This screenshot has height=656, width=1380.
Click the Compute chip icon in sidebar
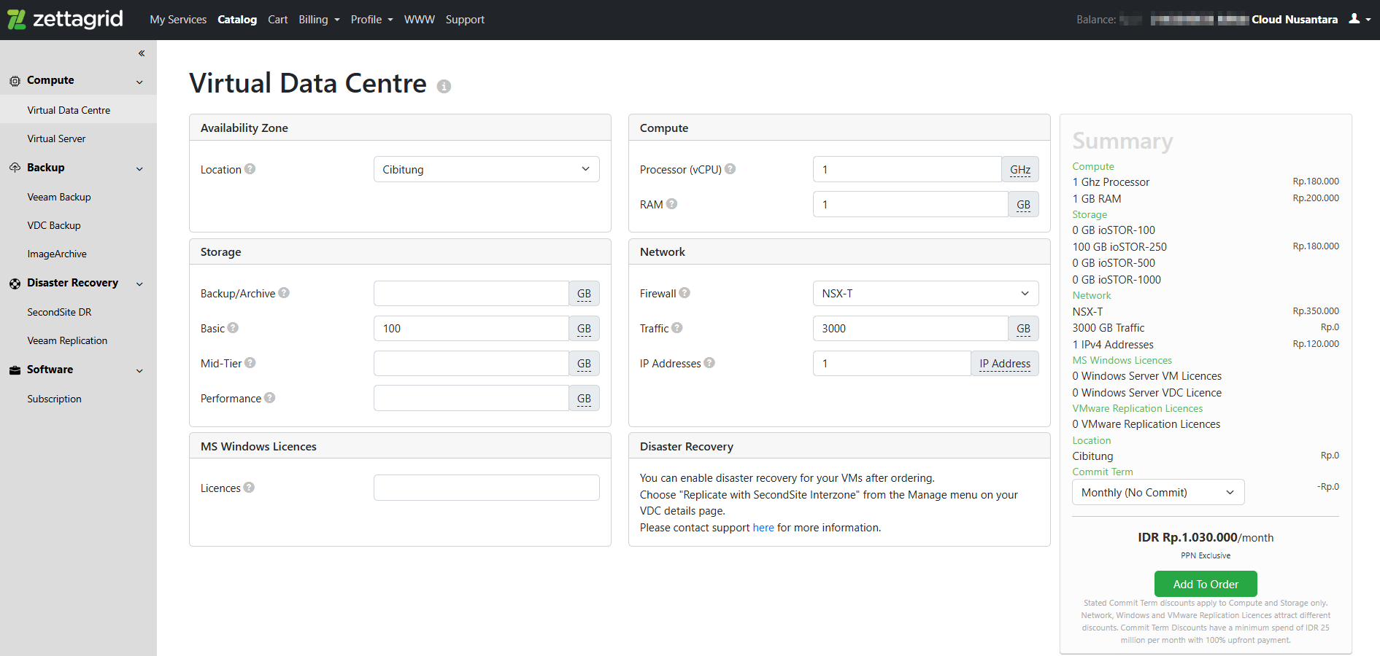click(x=15, y=81)
